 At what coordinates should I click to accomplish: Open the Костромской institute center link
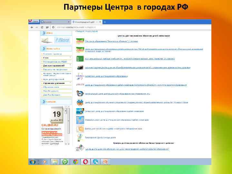point(136,85)
